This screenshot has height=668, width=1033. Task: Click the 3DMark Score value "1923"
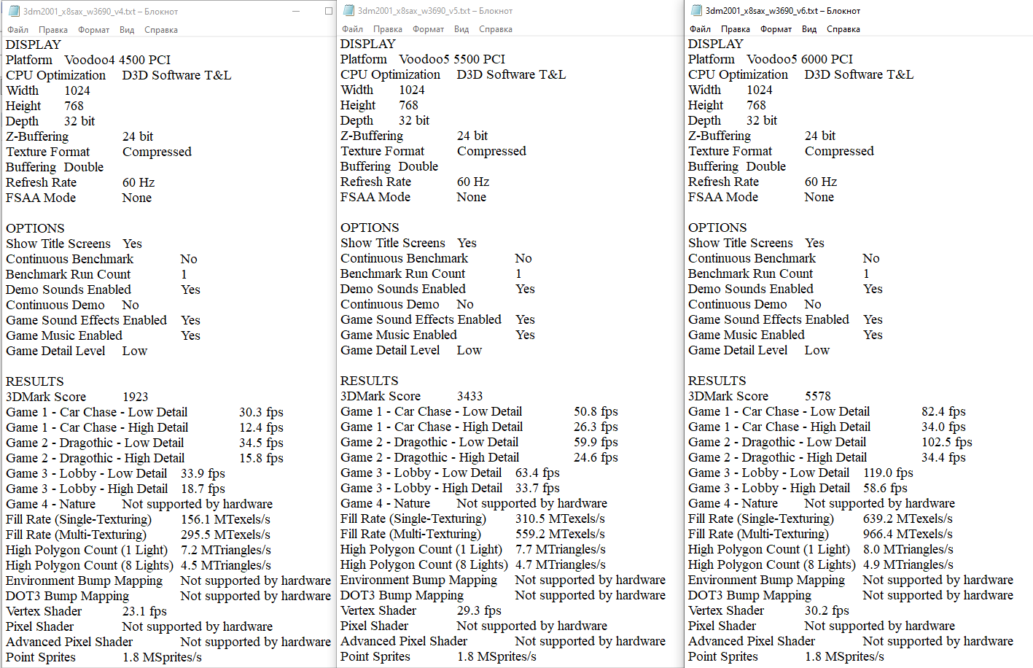(136, 397)
